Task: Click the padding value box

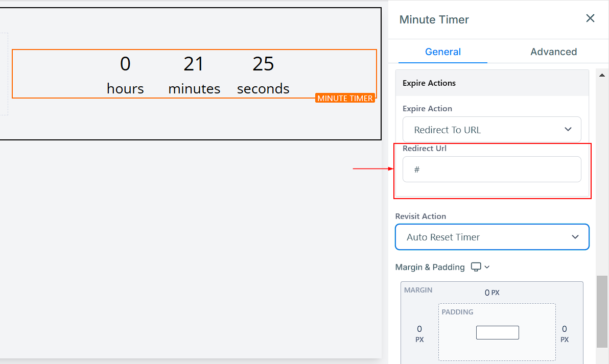Action: 497,332
